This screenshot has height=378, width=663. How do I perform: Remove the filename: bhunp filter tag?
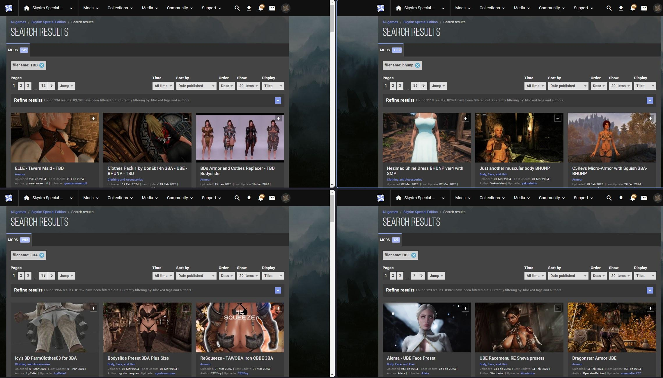(417, 65)
